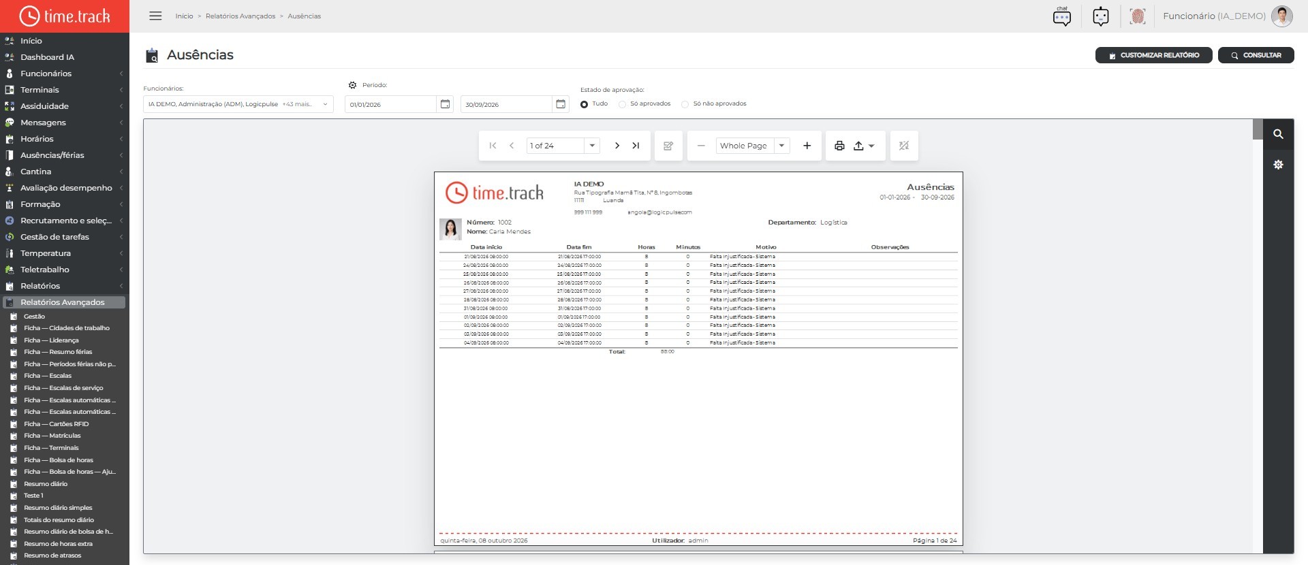Screen dimensions: 1308x565
Task: Open the export format dropdown
Action: 864,146
